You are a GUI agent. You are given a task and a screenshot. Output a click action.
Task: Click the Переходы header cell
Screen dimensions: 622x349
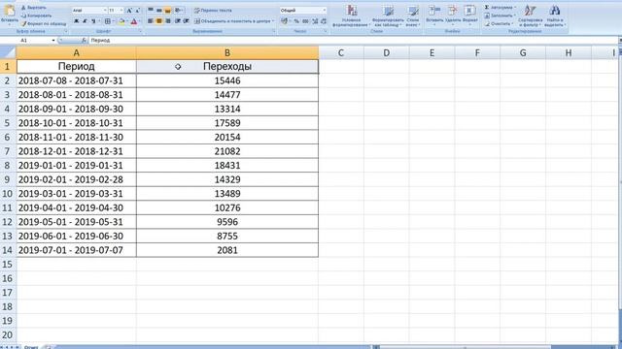(227, 67)
